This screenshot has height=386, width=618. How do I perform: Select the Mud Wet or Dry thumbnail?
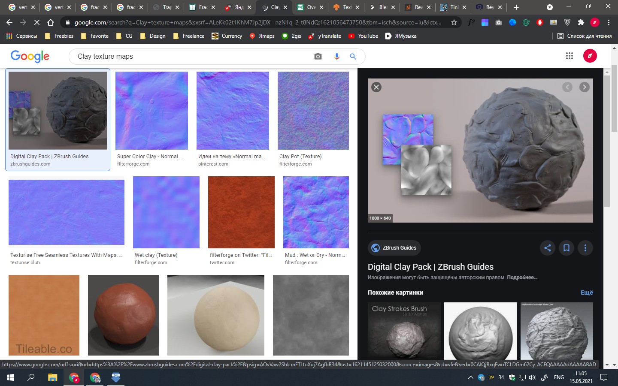(x=316, y=212)
